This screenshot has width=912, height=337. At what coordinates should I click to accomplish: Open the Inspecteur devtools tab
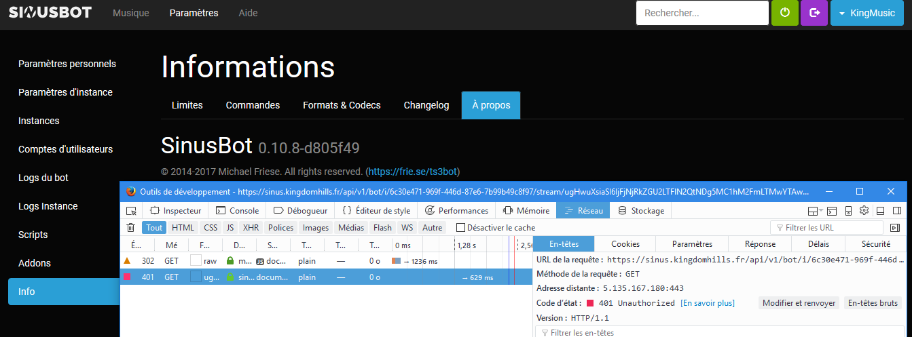pos(176,211)
